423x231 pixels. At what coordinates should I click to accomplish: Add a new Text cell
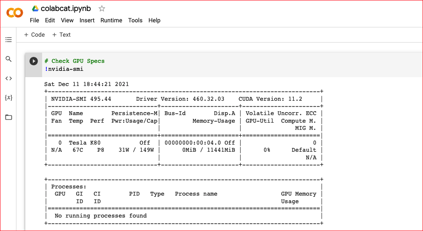61,35
